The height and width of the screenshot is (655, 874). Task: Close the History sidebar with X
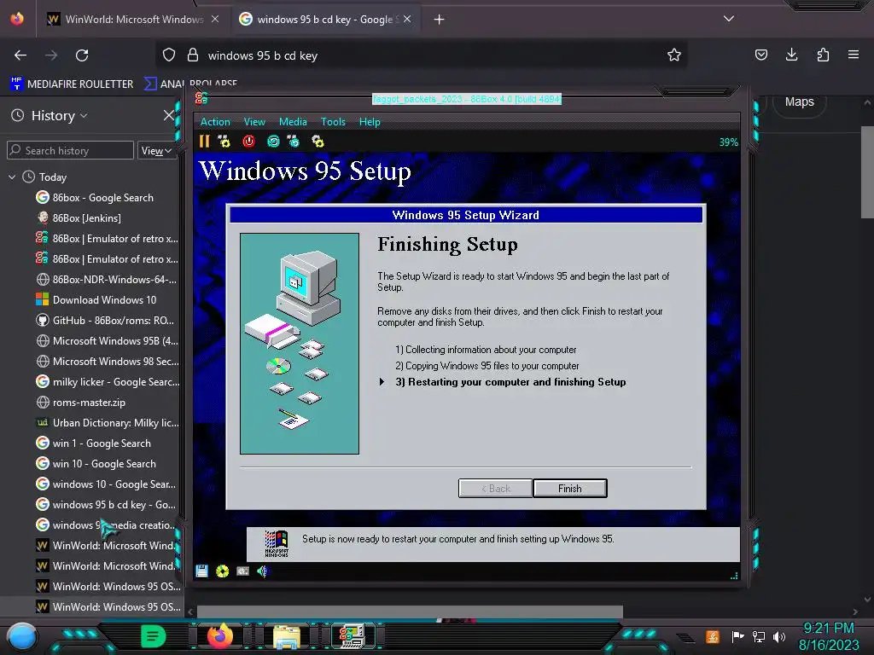coord(169,115)
